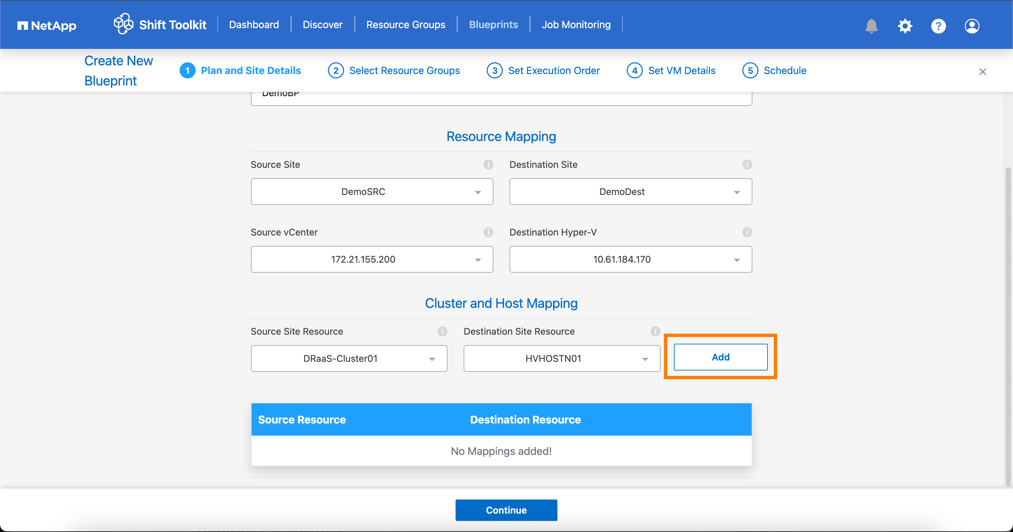Viewport: 1013px width, 532px height.
Task: Click step 5 circle icon
Action: (750, 70)
